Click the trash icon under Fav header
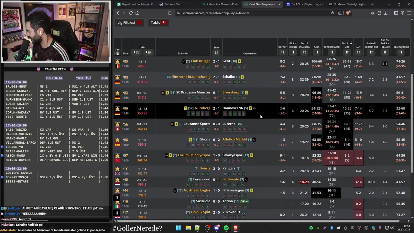 [117, 53]
